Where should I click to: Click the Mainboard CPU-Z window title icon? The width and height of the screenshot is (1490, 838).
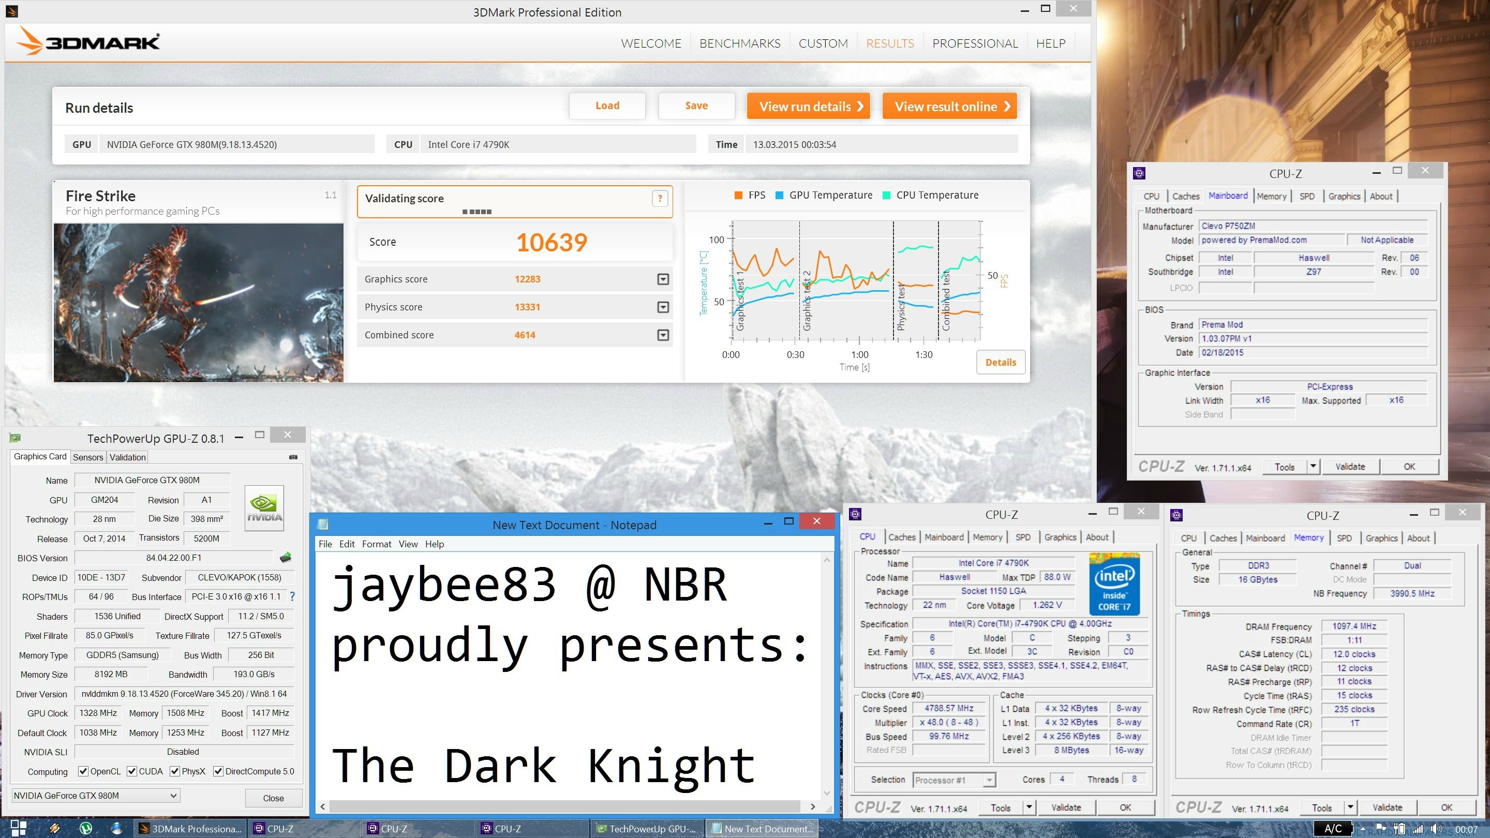(x=1139, y=173)
